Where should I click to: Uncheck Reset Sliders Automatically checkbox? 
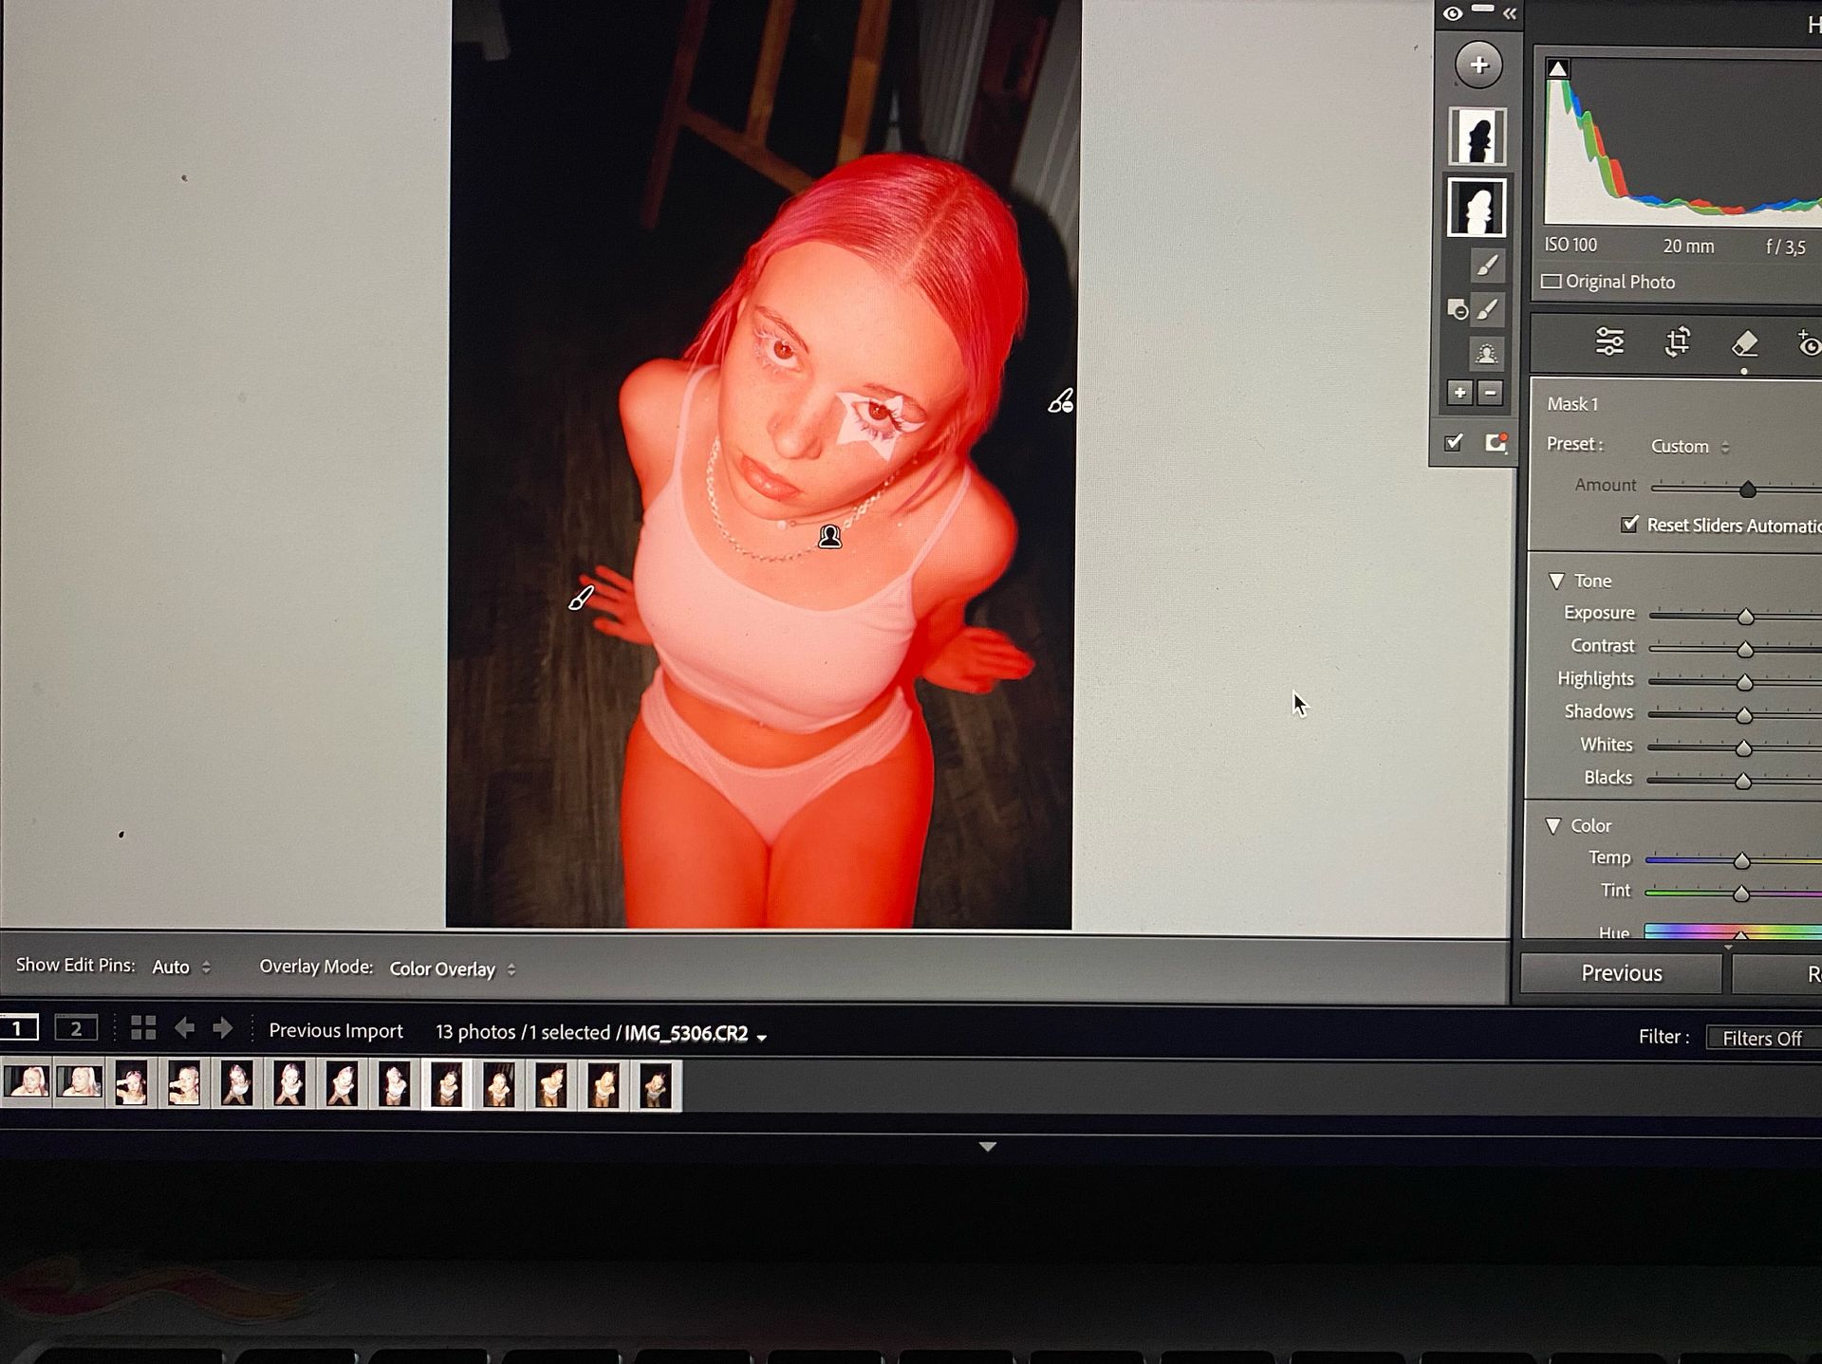point(1629,524)
